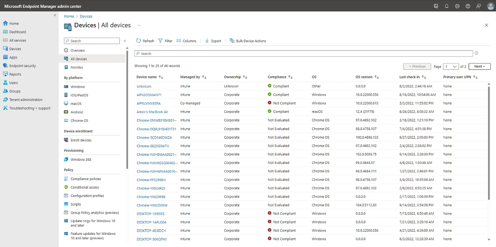496x247 pixels.
Task: Toggle sort on Compliance column
Action: pyautogui.click(x=291, y=77)
